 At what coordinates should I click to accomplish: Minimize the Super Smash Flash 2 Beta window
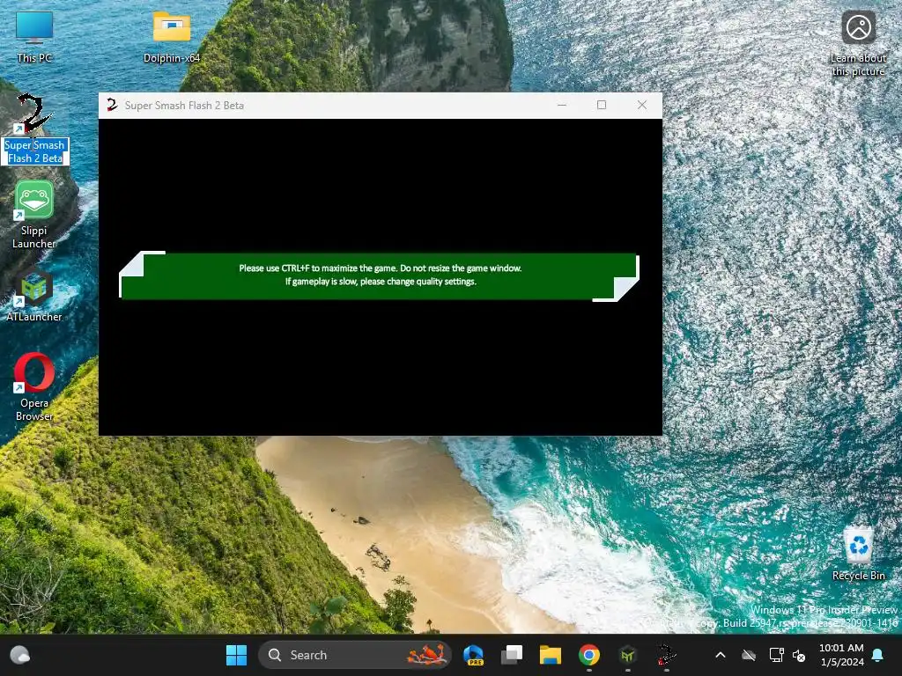[x=562, y=106]
